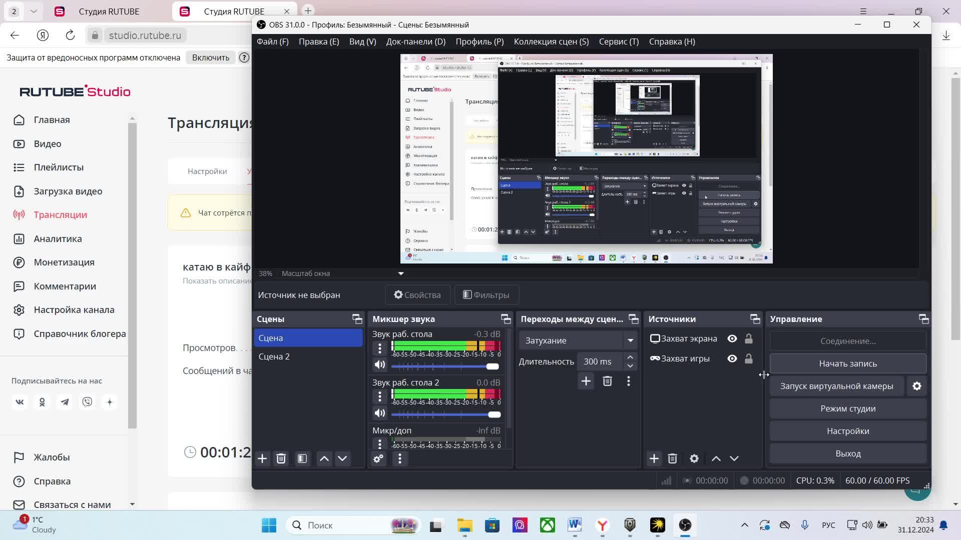The height and width of the screenshot is (540, 961).
Task: Open virtual camera settings gear icon
Action: click(917, 386)
